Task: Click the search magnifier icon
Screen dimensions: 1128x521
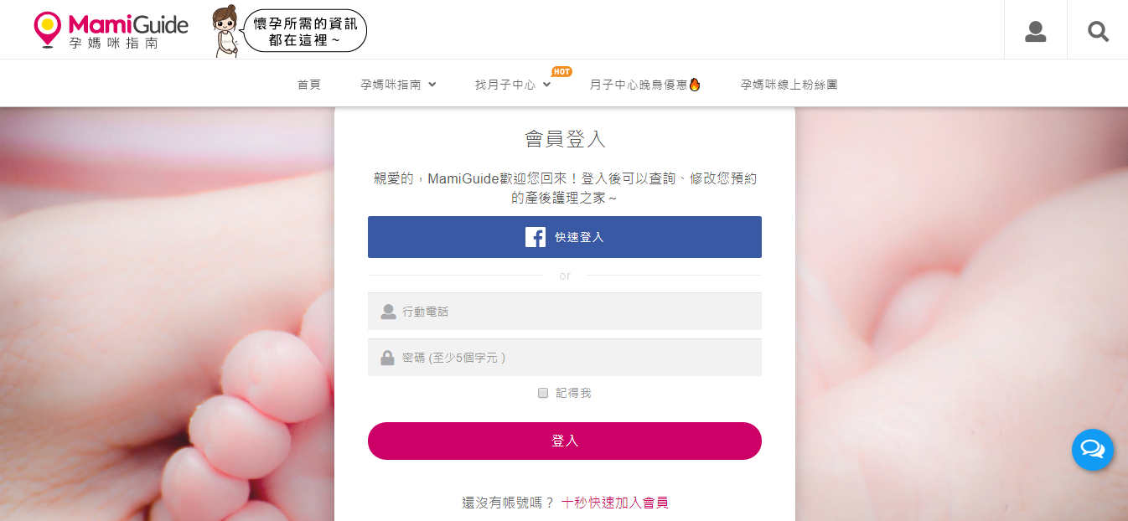Action: pos(1098,31)
